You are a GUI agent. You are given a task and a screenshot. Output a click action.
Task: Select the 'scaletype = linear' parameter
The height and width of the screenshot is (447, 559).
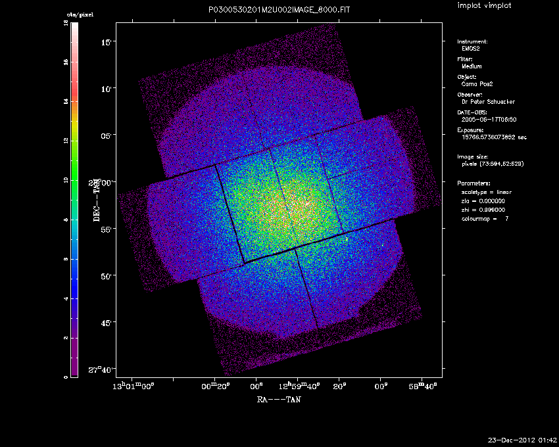tap(488, 192)
